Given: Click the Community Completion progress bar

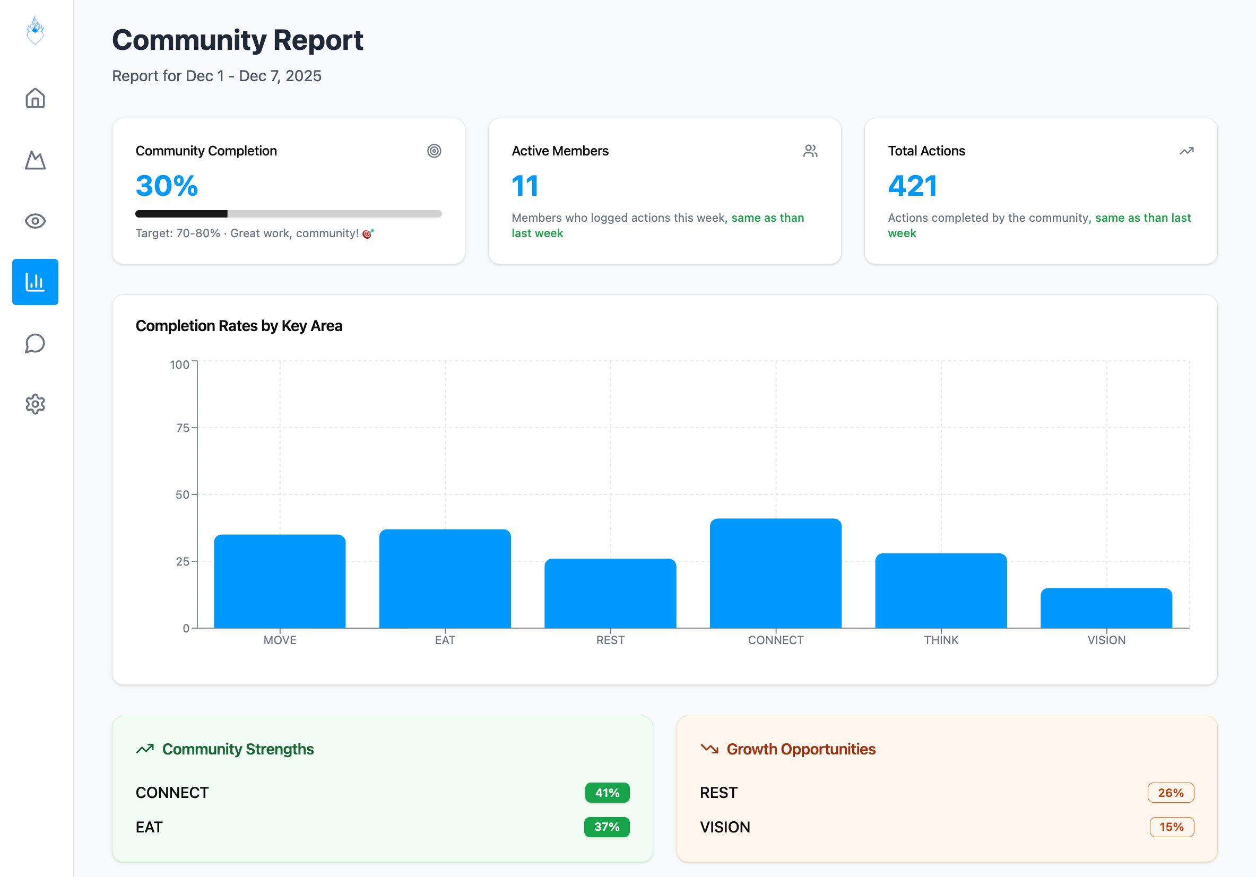Looking at the screenshot, I should pyautogui.click(x=288, y=214).
